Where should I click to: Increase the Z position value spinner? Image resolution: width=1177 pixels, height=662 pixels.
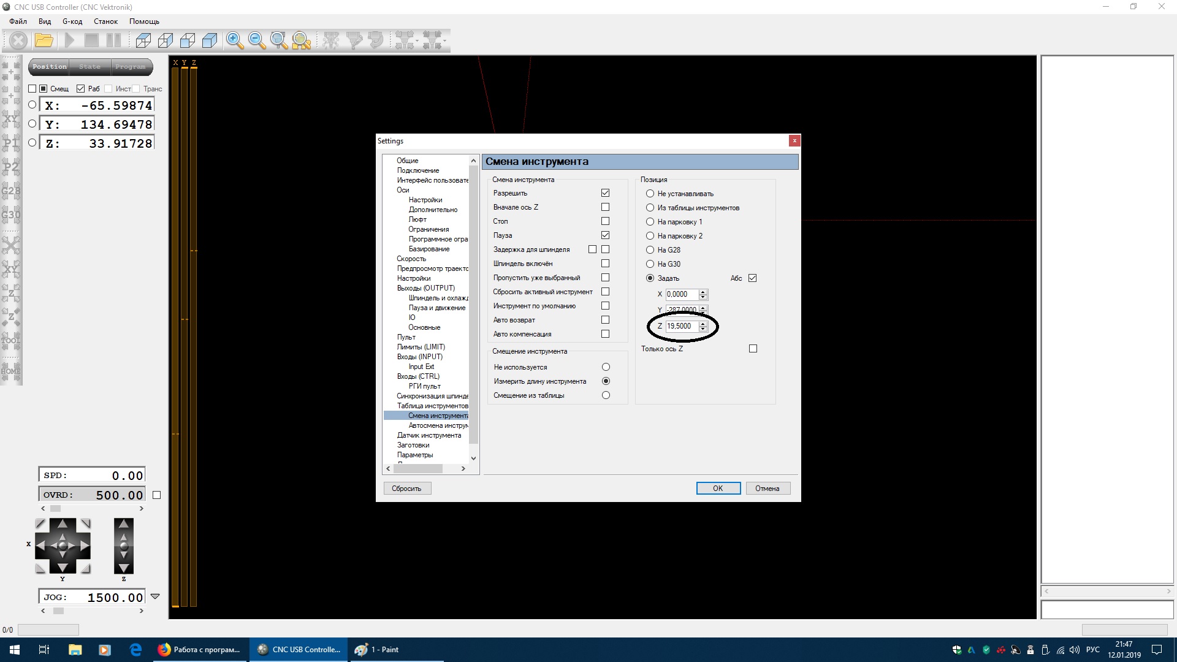tap(703, 323)
